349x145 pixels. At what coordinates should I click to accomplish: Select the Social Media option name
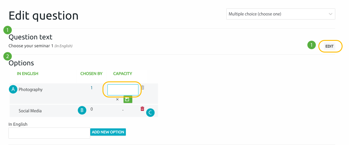tap(30, 111)
